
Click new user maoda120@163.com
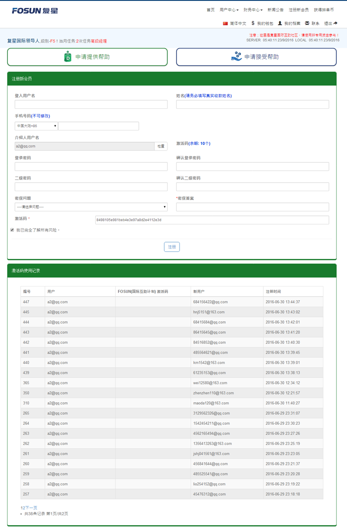click(x=211, y=403)
